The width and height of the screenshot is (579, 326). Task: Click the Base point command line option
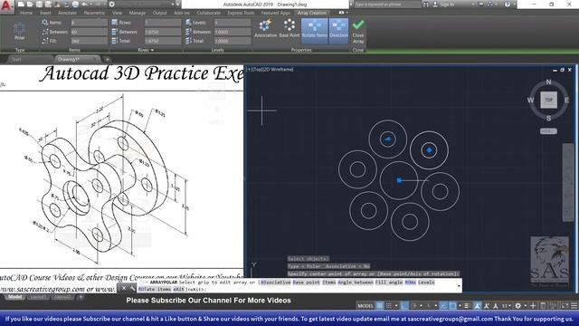306,283
